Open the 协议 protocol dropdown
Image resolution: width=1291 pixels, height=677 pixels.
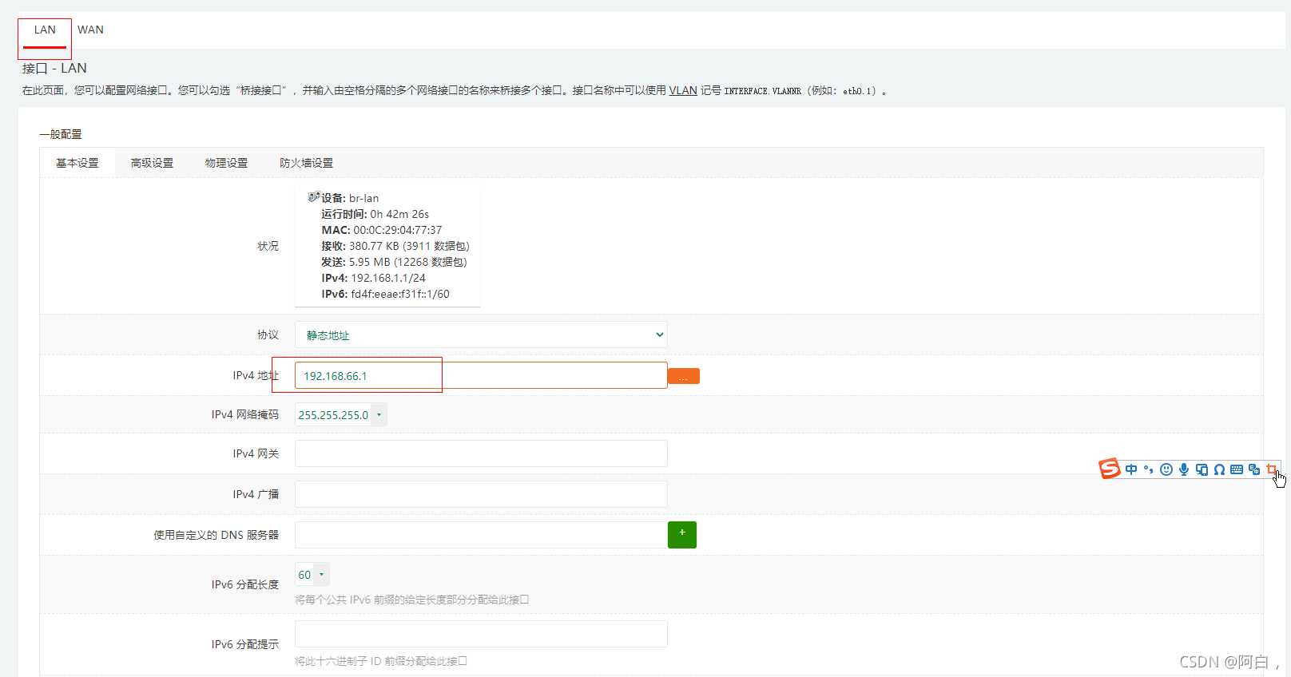click(x=481, y=335)
